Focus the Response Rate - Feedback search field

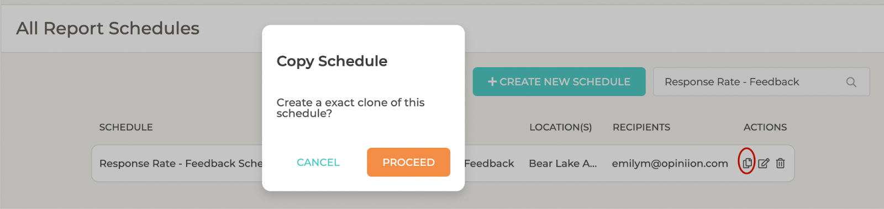point(761,82)
